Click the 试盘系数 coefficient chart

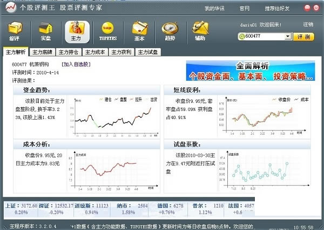(265, 170)
